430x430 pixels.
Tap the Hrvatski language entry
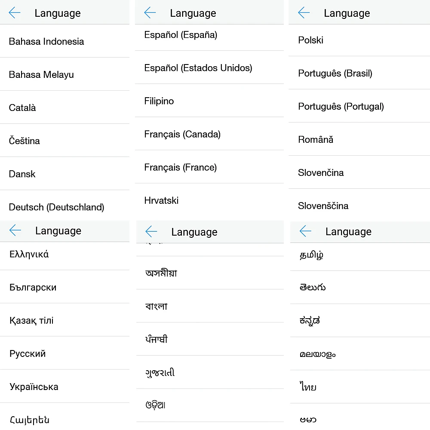161,200
